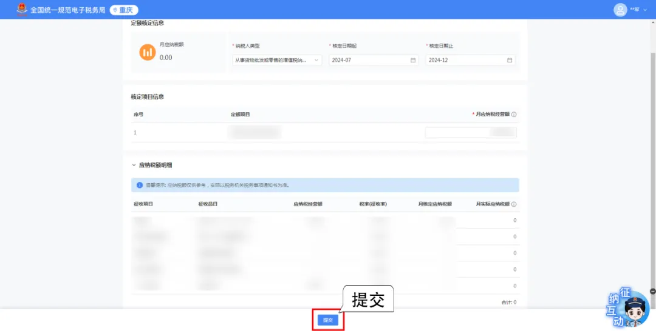This screenshot has width=656, height=331.
Task: Open calendar icon for 核定日期止
Action: coord(510,60)
